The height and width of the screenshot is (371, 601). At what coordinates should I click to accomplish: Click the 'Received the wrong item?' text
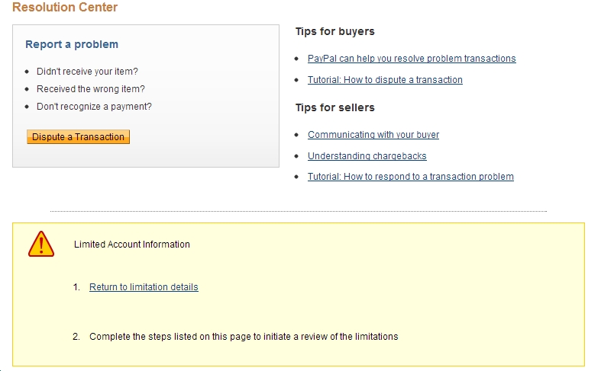tap(91, 89)
